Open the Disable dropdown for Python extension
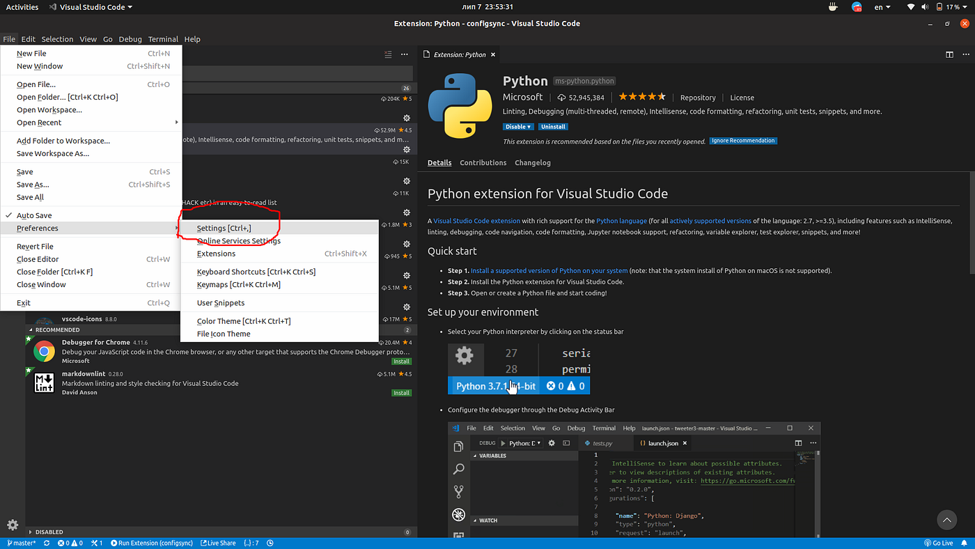 tap(518, 126)
